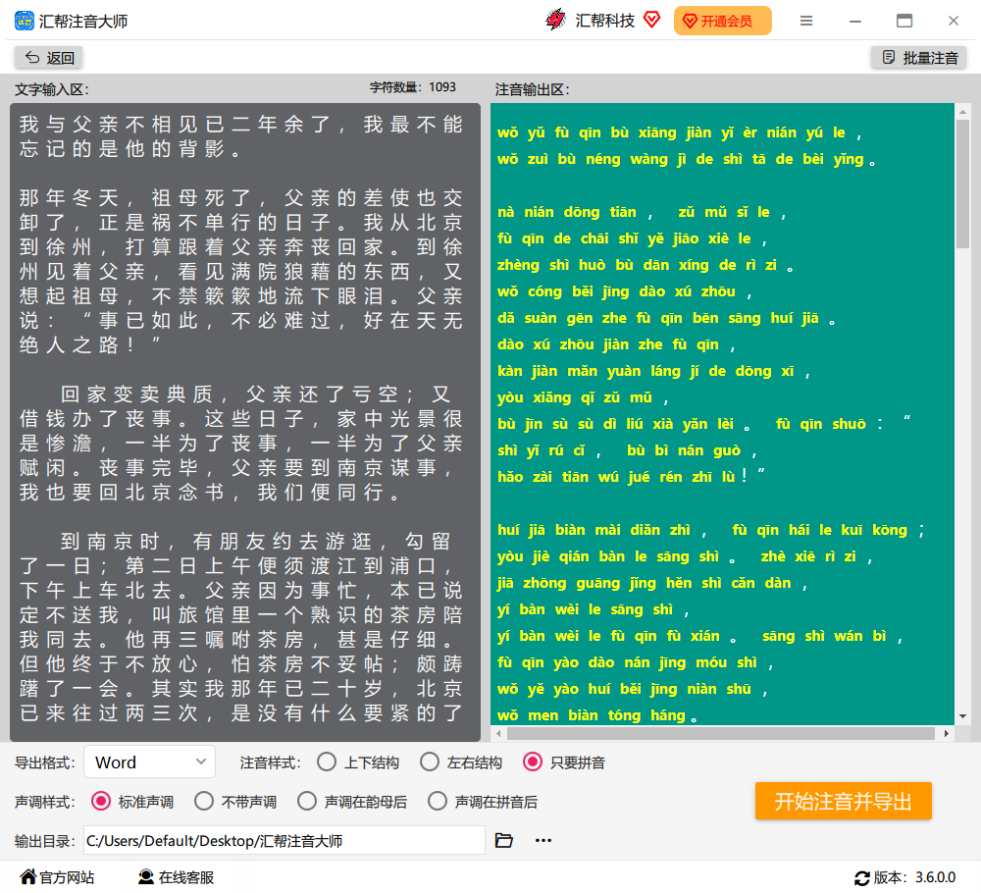Close the 汇帮注音大师 window

[x=953, y=21]
